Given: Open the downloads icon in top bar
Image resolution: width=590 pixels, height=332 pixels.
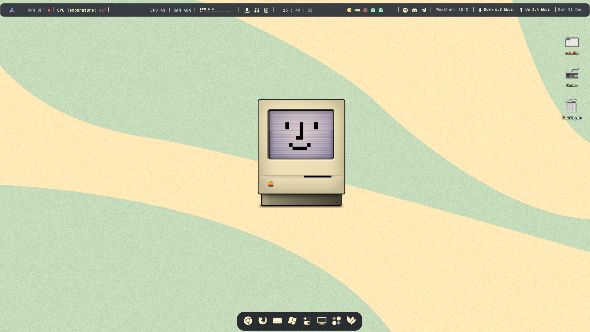Looking at the screenshot, I should (x=247, y=10).
